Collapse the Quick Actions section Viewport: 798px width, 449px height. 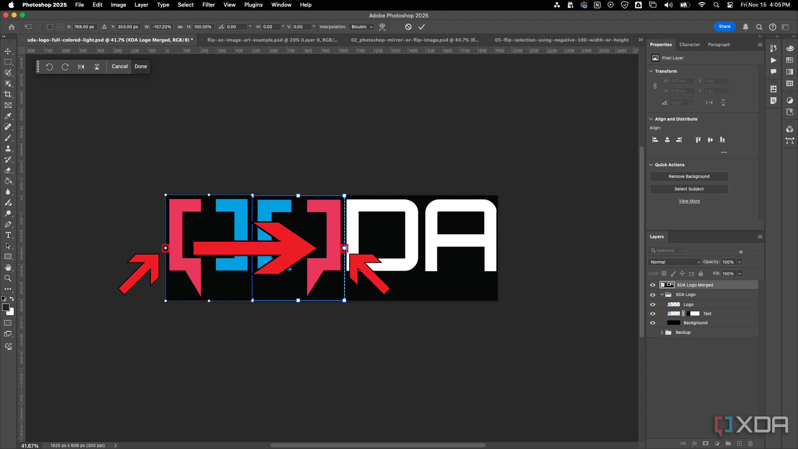pyautogui.click(x=651, y=165)
